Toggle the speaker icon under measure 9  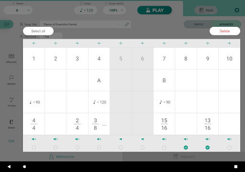208,139
